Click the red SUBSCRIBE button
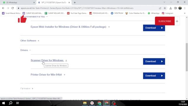This screenshot has height=106, width=188. [x=165, y=21]
